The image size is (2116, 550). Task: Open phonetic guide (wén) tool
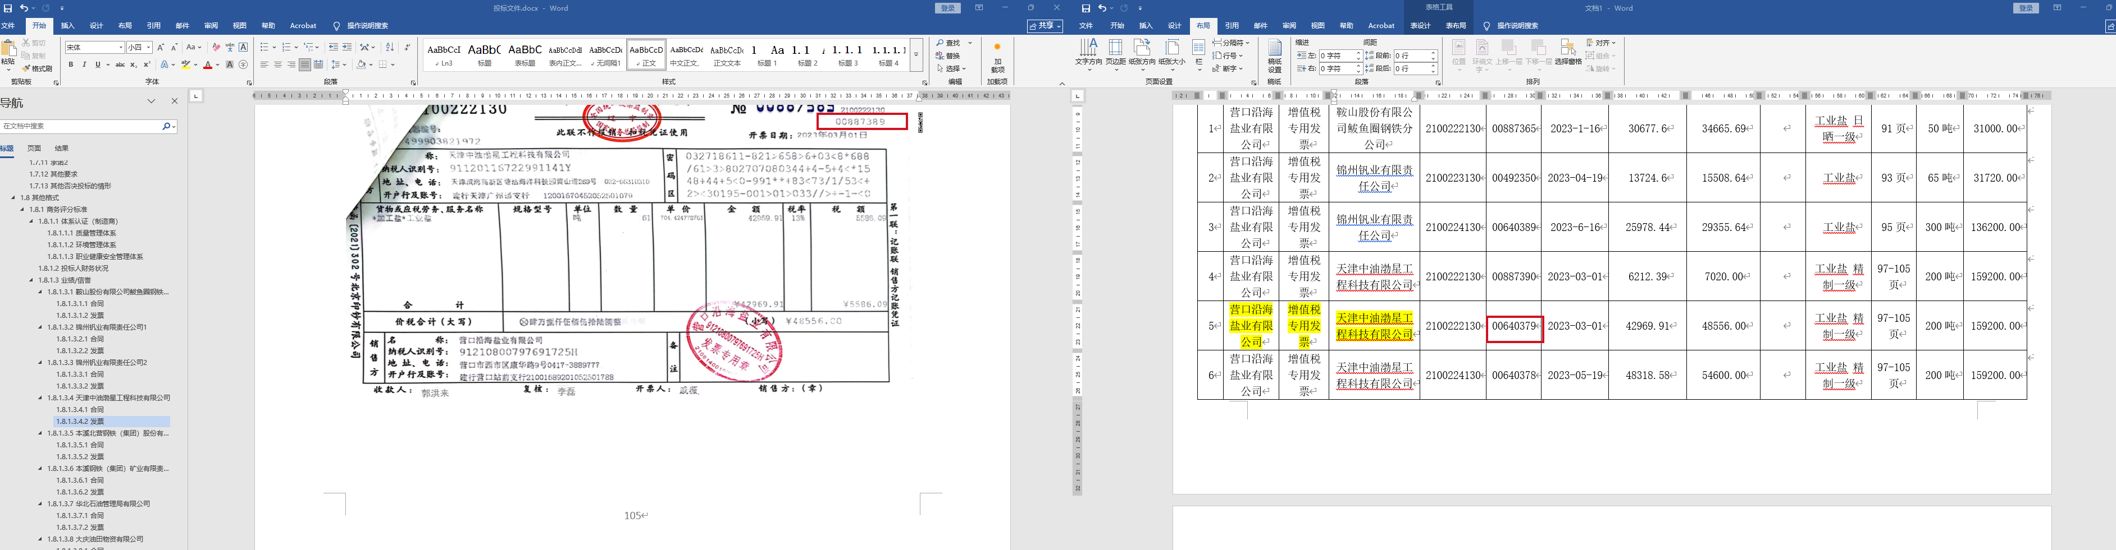tap(230, 48)
